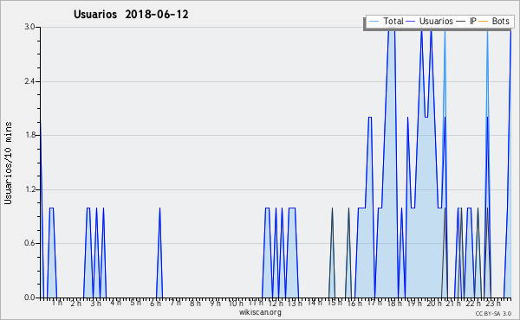Click the 'wikiscan.org' label below chart
520x320 pixels.
(260, 312)
